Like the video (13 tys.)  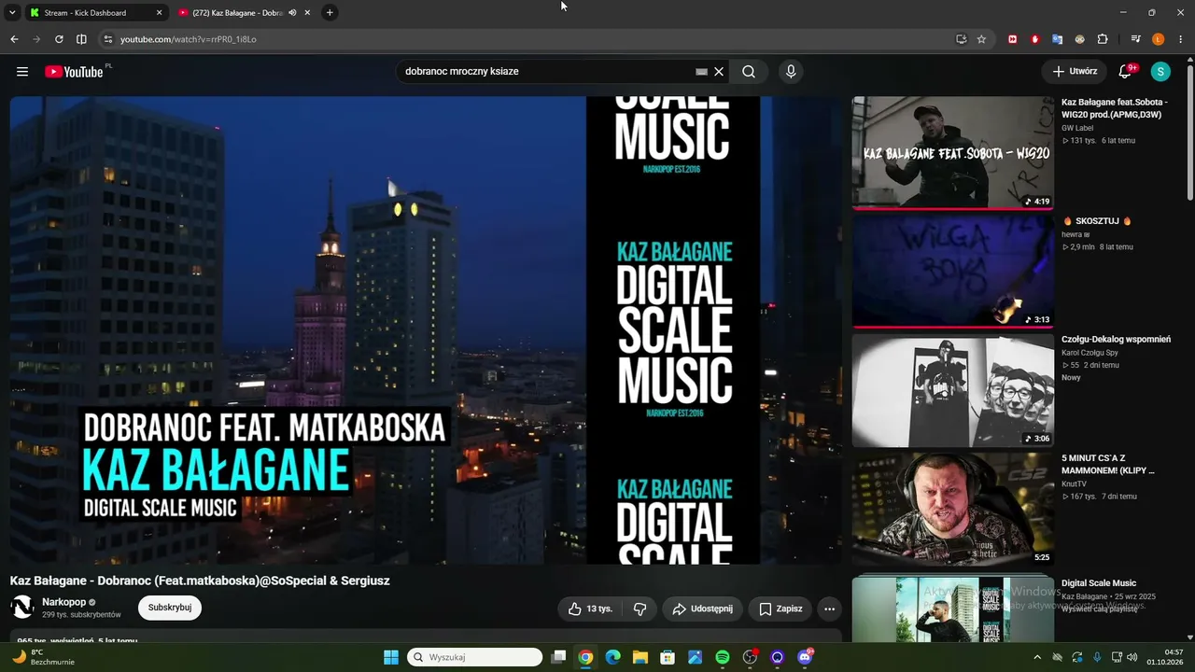591,609
